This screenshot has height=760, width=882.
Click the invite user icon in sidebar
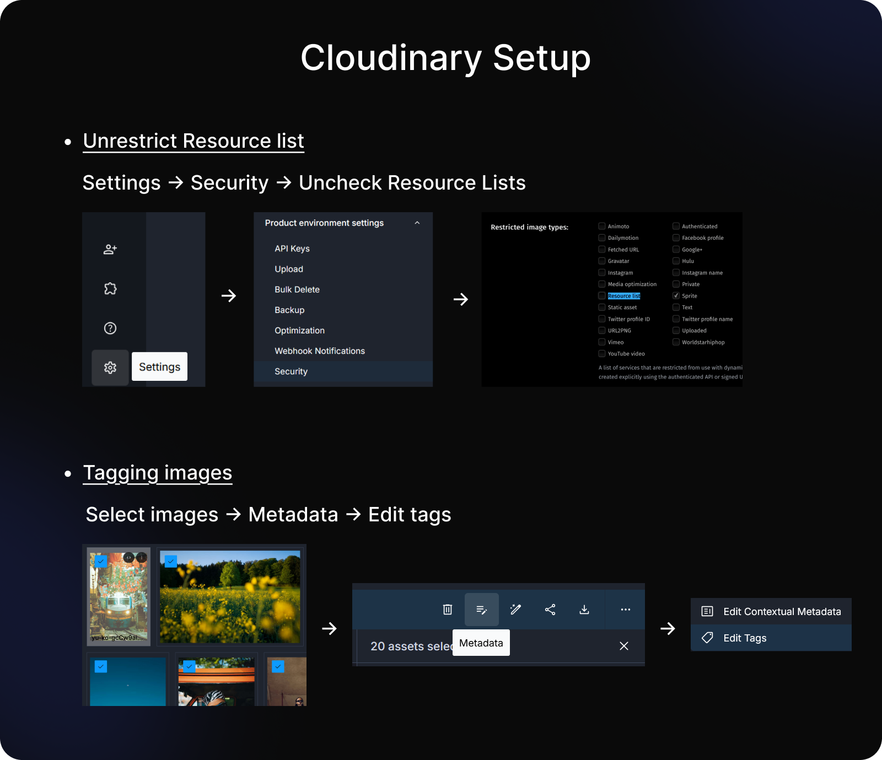pyautogui.click(x=110, y=249)
